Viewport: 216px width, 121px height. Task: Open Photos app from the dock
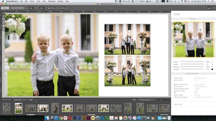[x=125, y=118]
